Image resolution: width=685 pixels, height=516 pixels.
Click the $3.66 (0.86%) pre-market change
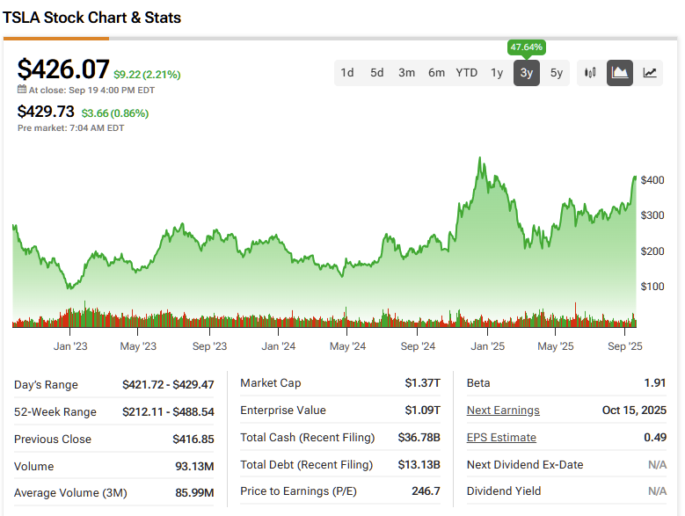[x=115, y=113]
